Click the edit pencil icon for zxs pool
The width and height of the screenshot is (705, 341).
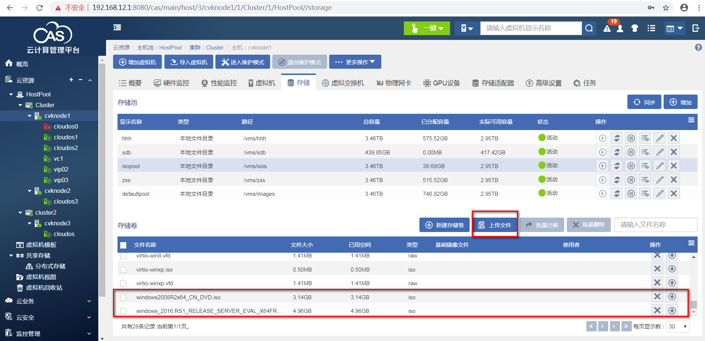tap(660, 180)
